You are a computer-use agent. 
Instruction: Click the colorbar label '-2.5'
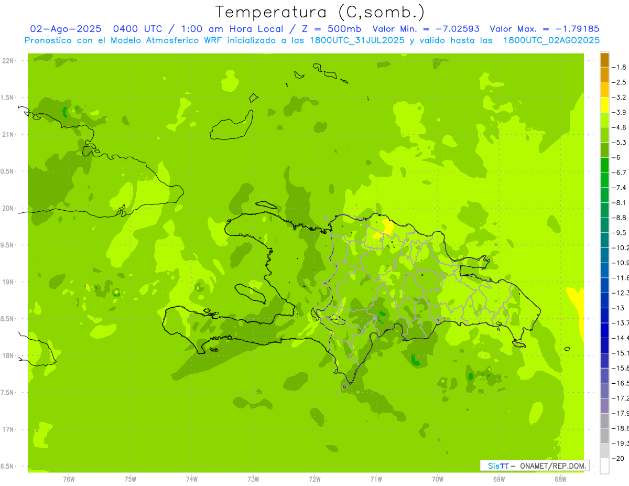coord(619,82)
